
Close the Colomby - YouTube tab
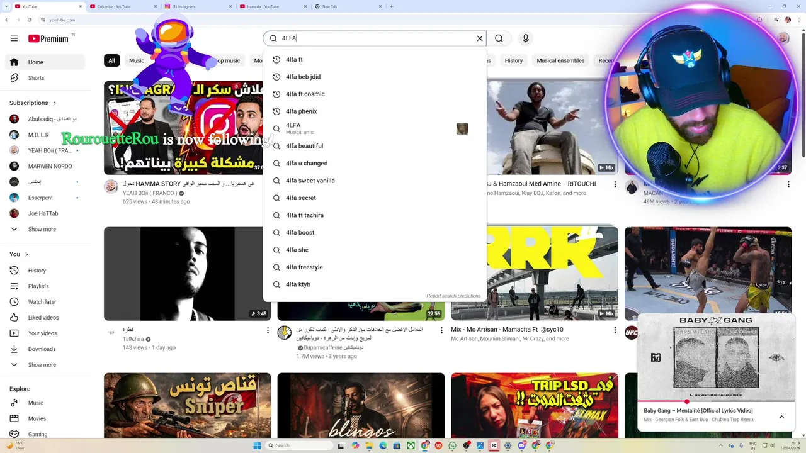point(155,6)
